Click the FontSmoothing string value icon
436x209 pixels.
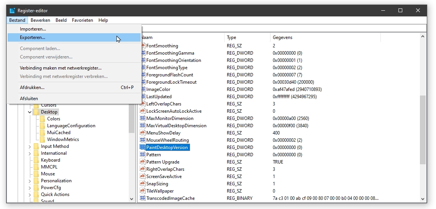pyautogui.click(x=143, y=46)
